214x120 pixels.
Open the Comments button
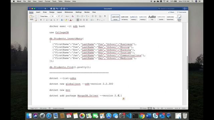tap(182, 12)
